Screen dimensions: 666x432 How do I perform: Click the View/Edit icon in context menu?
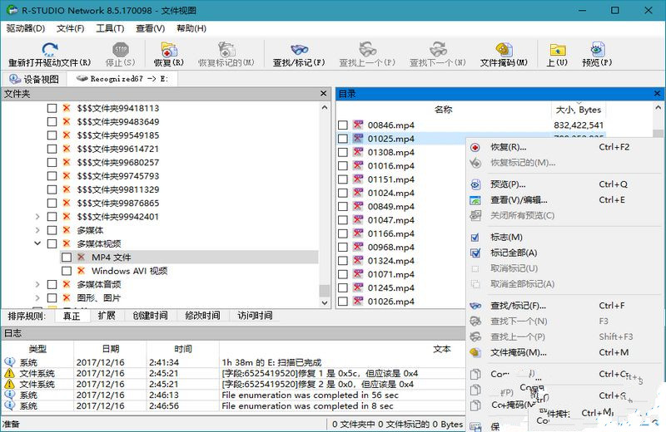[475, 200]
